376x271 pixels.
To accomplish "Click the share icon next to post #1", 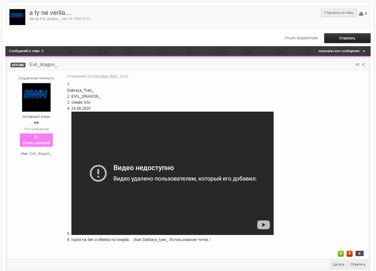I will [x=364, y=65].
